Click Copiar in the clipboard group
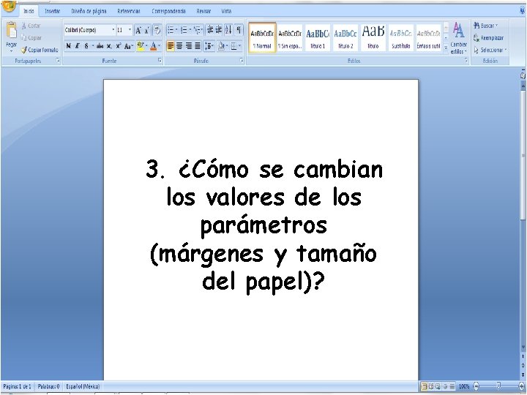This screenshot has height=395, width=527. pos(31,37)
